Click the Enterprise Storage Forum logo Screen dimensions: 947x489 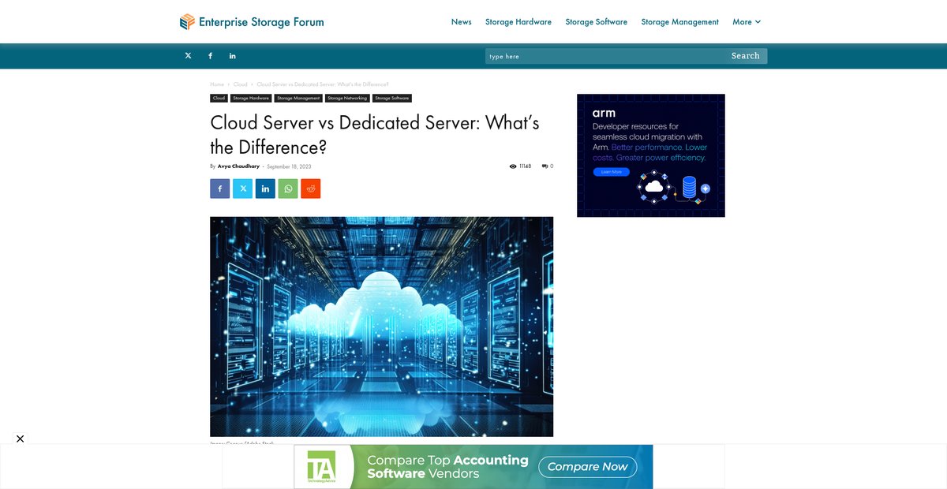(x=252, y=22)
